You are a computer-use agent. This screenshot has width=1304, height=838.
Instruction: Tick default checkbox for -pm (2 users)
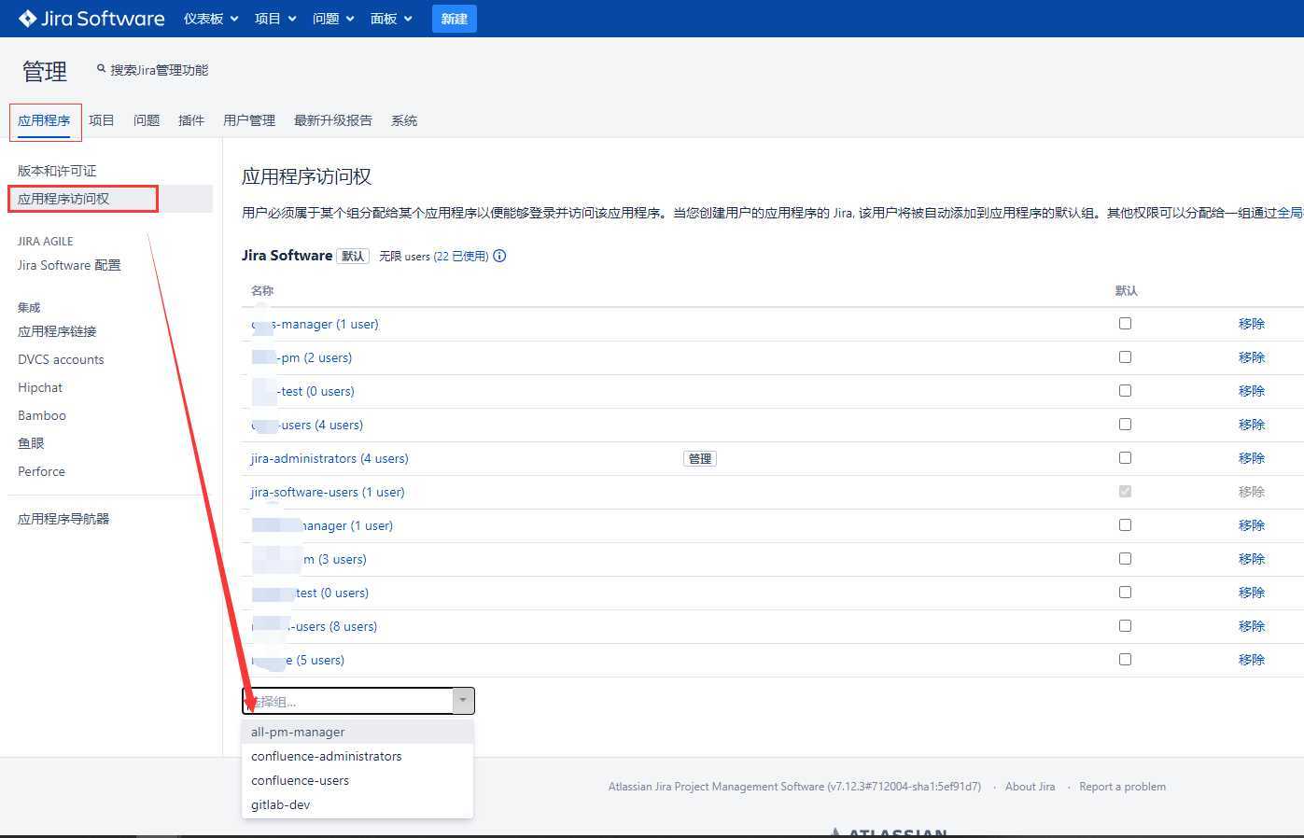click(1125, 356)
